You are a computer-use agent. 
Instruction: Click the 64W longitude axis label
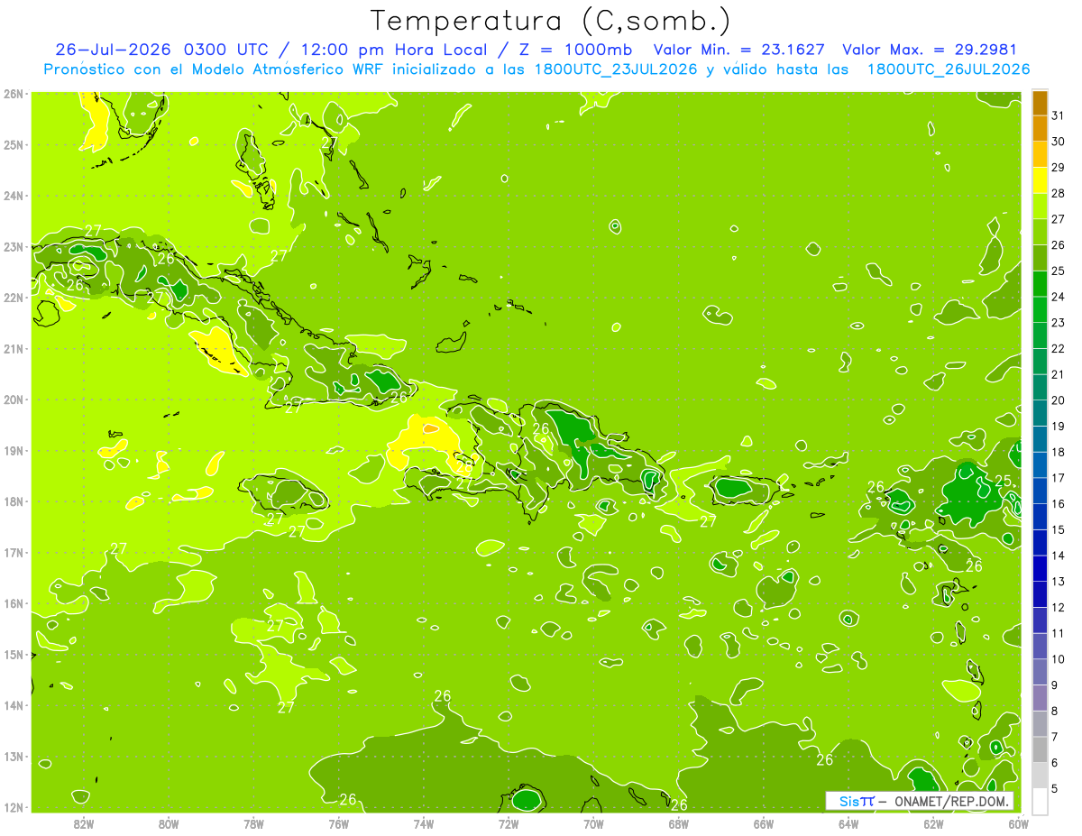point(848,824)
